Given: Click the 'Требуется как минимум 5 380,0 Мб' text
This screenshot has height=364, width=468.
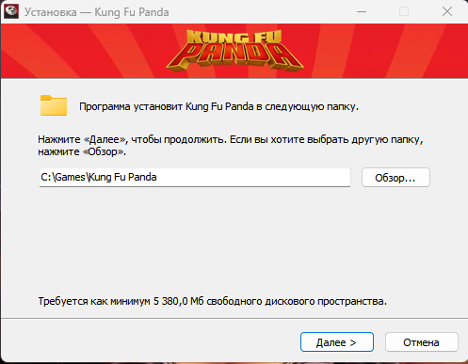Looking at the screenshot, I should [213, 301].
